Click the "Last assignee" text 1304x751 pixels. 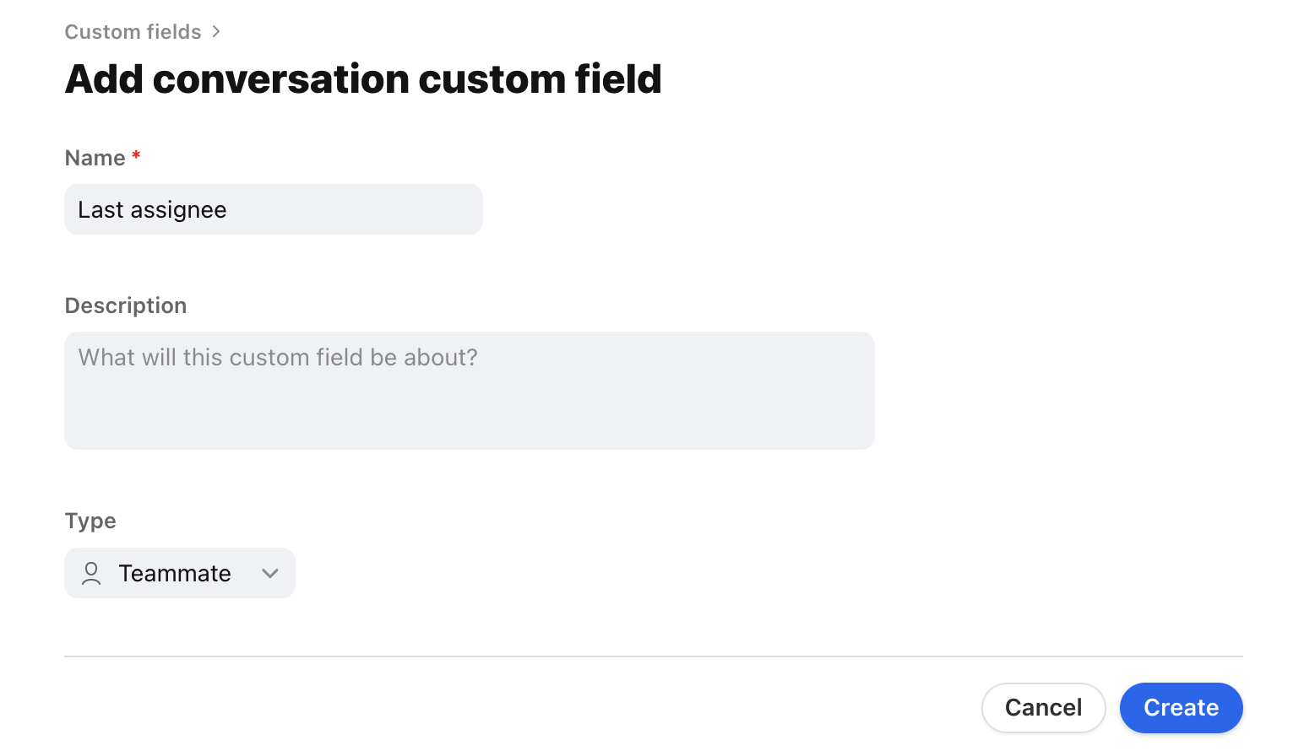[x=152, y=210]
